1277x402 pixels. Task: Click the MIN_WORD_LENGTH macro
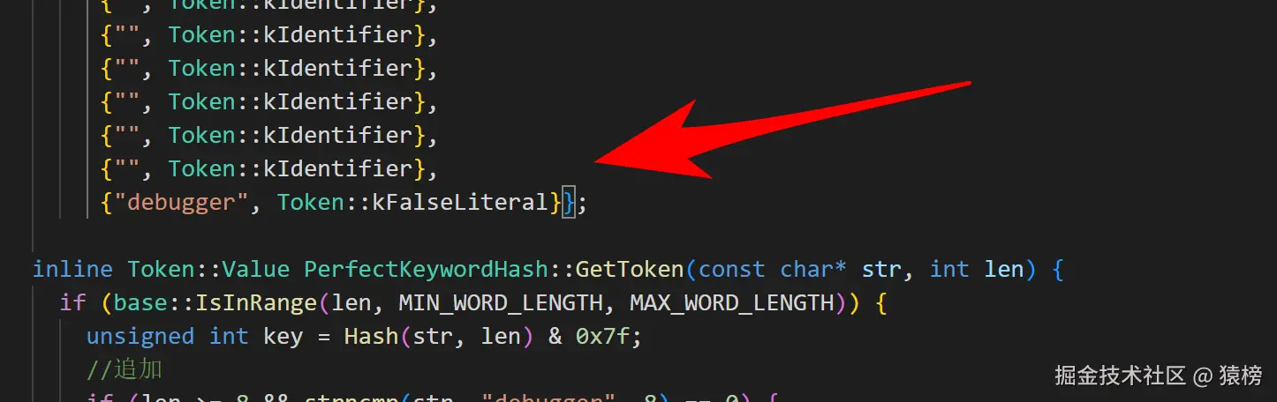pyautogui.click(x=501, y=303)
